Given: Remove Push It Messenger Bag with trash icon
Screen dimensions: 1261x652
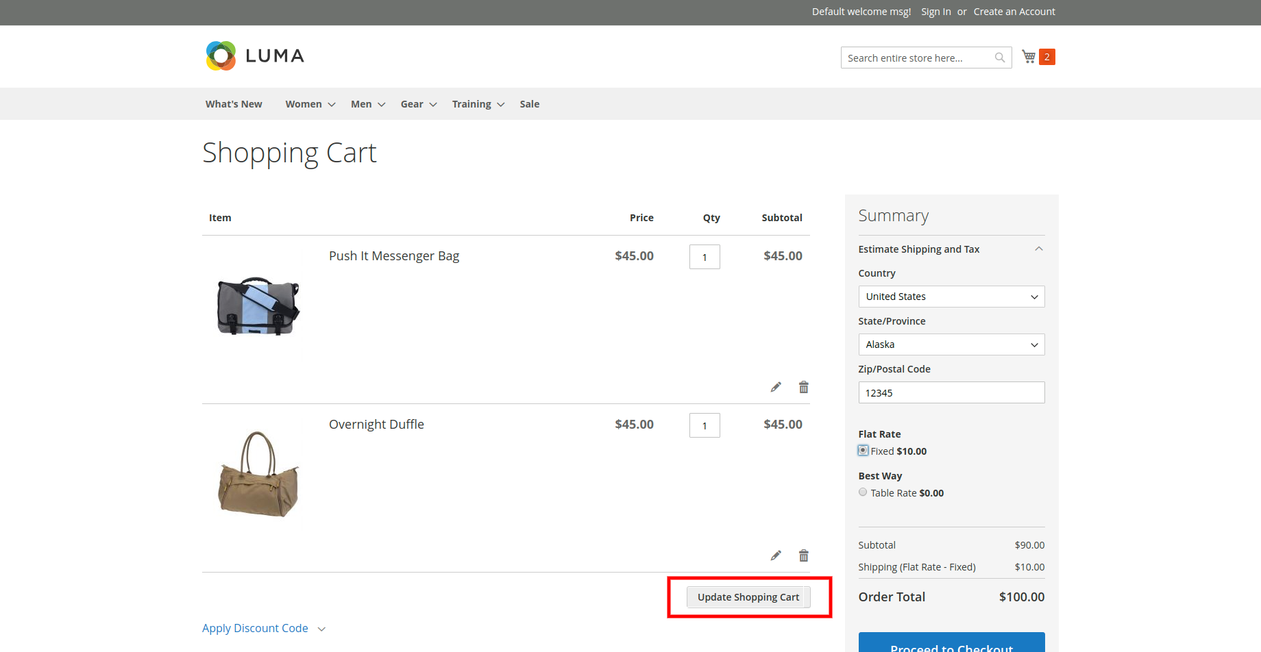Looking at the screenshot, I should tap(803, 386).
